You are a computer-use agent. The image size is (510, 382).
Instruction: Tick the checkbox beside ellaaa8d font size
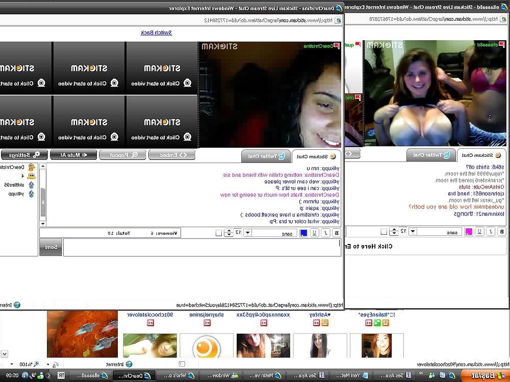[x=384, y=231]
